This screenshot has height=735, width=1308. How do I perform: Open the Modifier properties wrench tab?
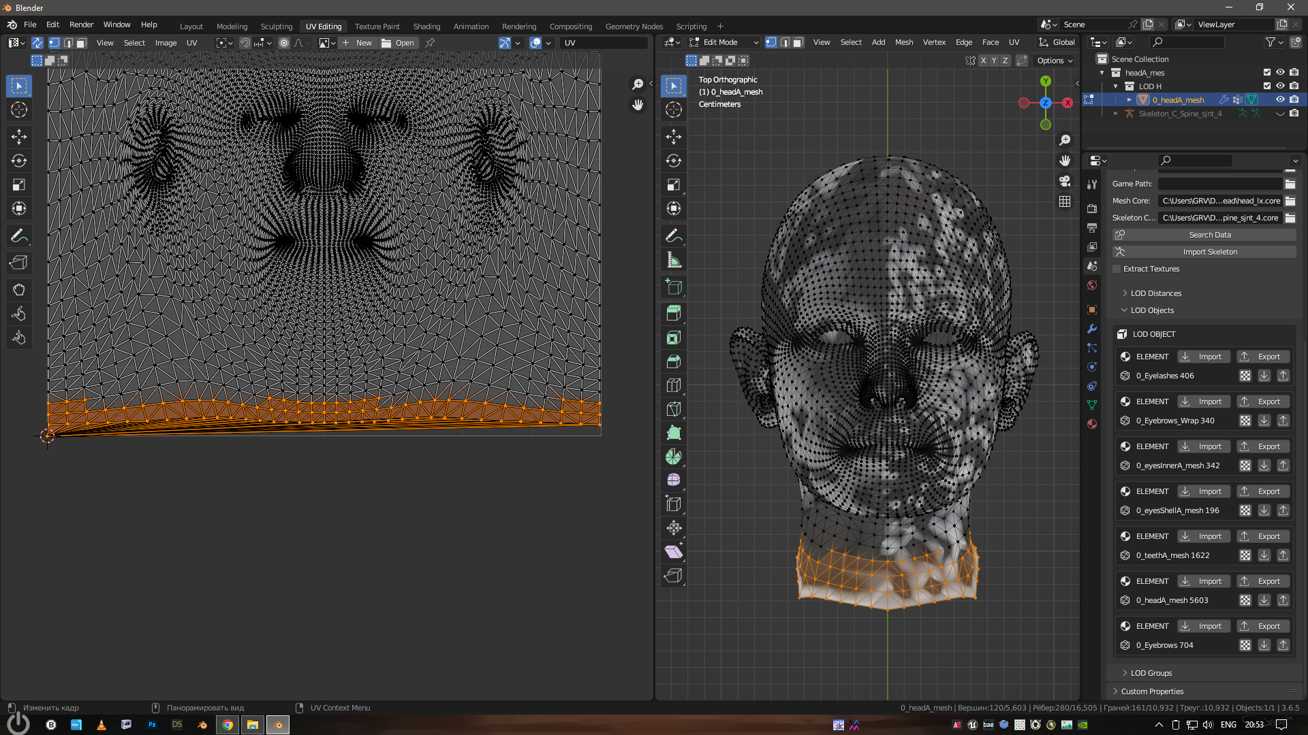point(1092,329)
